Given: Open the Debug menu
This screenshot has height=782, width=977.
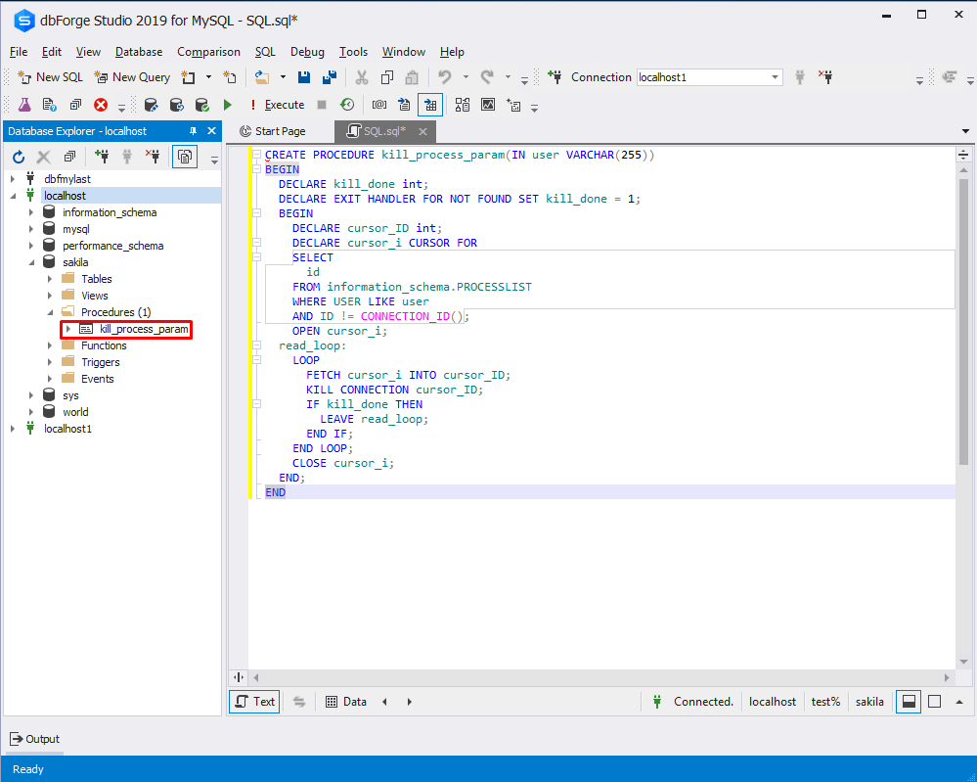Looking at the screenshot, I should coord(307,52).
